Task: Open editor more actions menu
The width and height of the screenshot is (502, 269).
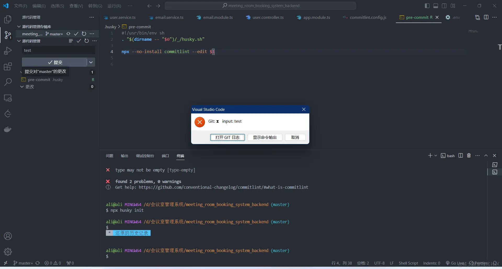Action: point(494,17)
